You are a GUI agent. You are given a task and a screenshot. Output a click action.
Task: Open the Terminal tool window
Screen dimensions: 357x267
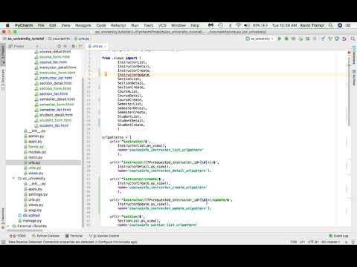coord(74,236)
